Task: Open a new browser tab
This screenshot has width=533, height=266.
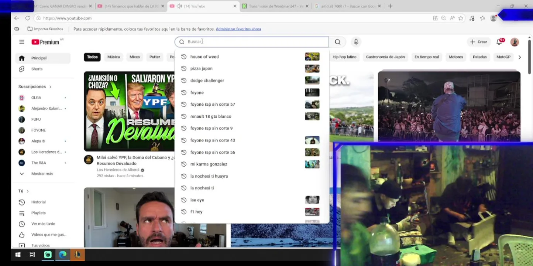Action: coord(390,6)
